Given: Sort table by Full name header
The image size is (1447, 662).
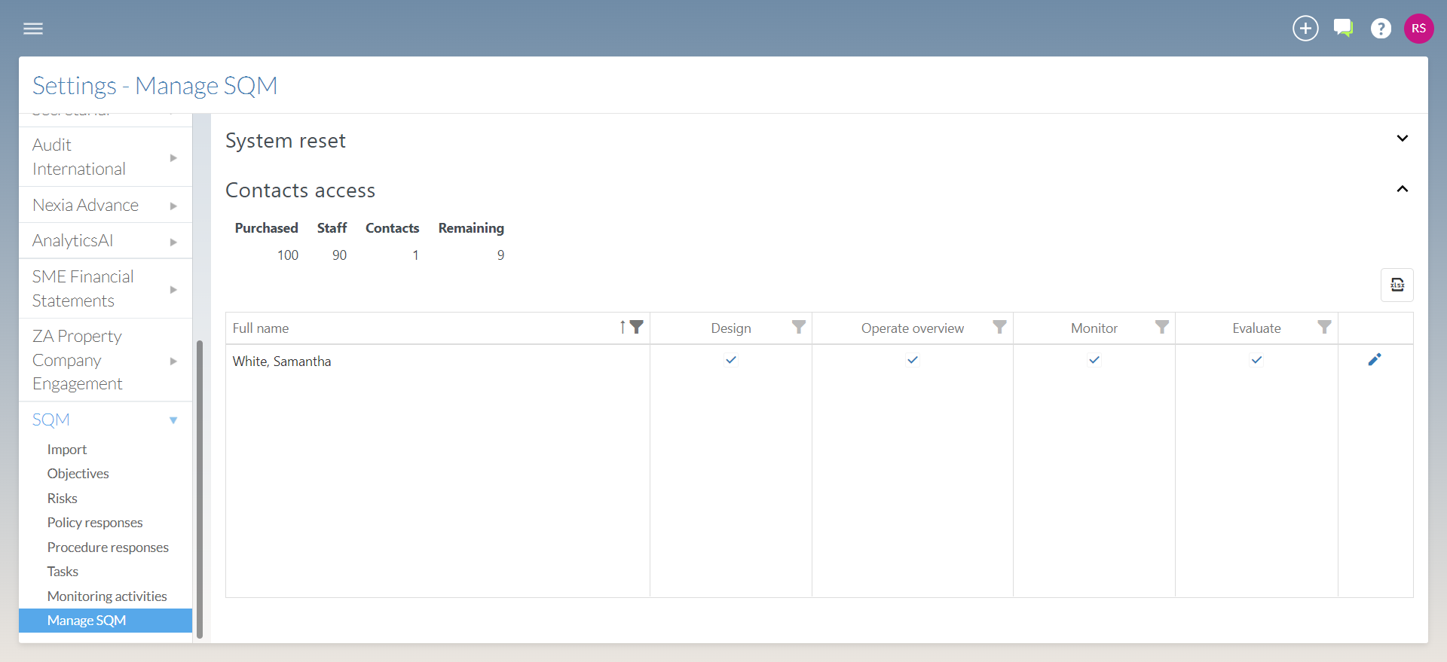Looking at the screenshot, I should (261, 328).
